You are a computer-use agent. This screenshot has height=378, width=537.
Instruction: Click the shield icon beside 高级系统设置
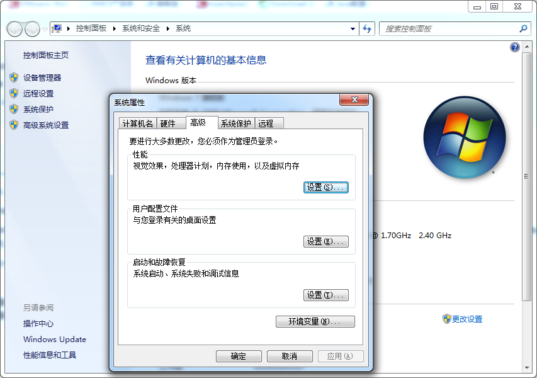[14, 125]
